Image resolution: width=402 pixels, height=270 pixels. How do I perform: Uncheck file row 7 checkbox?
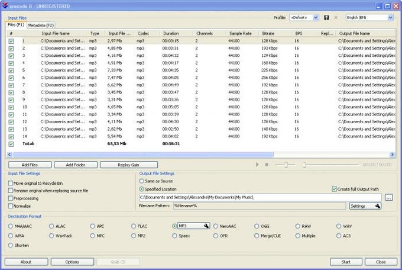pyautogui.click(x=11, y=85)
